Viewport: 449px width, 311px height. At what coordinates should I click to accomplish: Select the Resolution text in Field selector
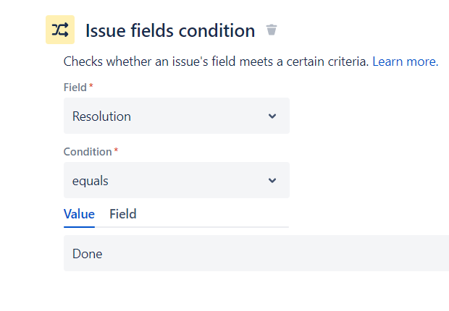pyautogui.click(x=101, y=116)
